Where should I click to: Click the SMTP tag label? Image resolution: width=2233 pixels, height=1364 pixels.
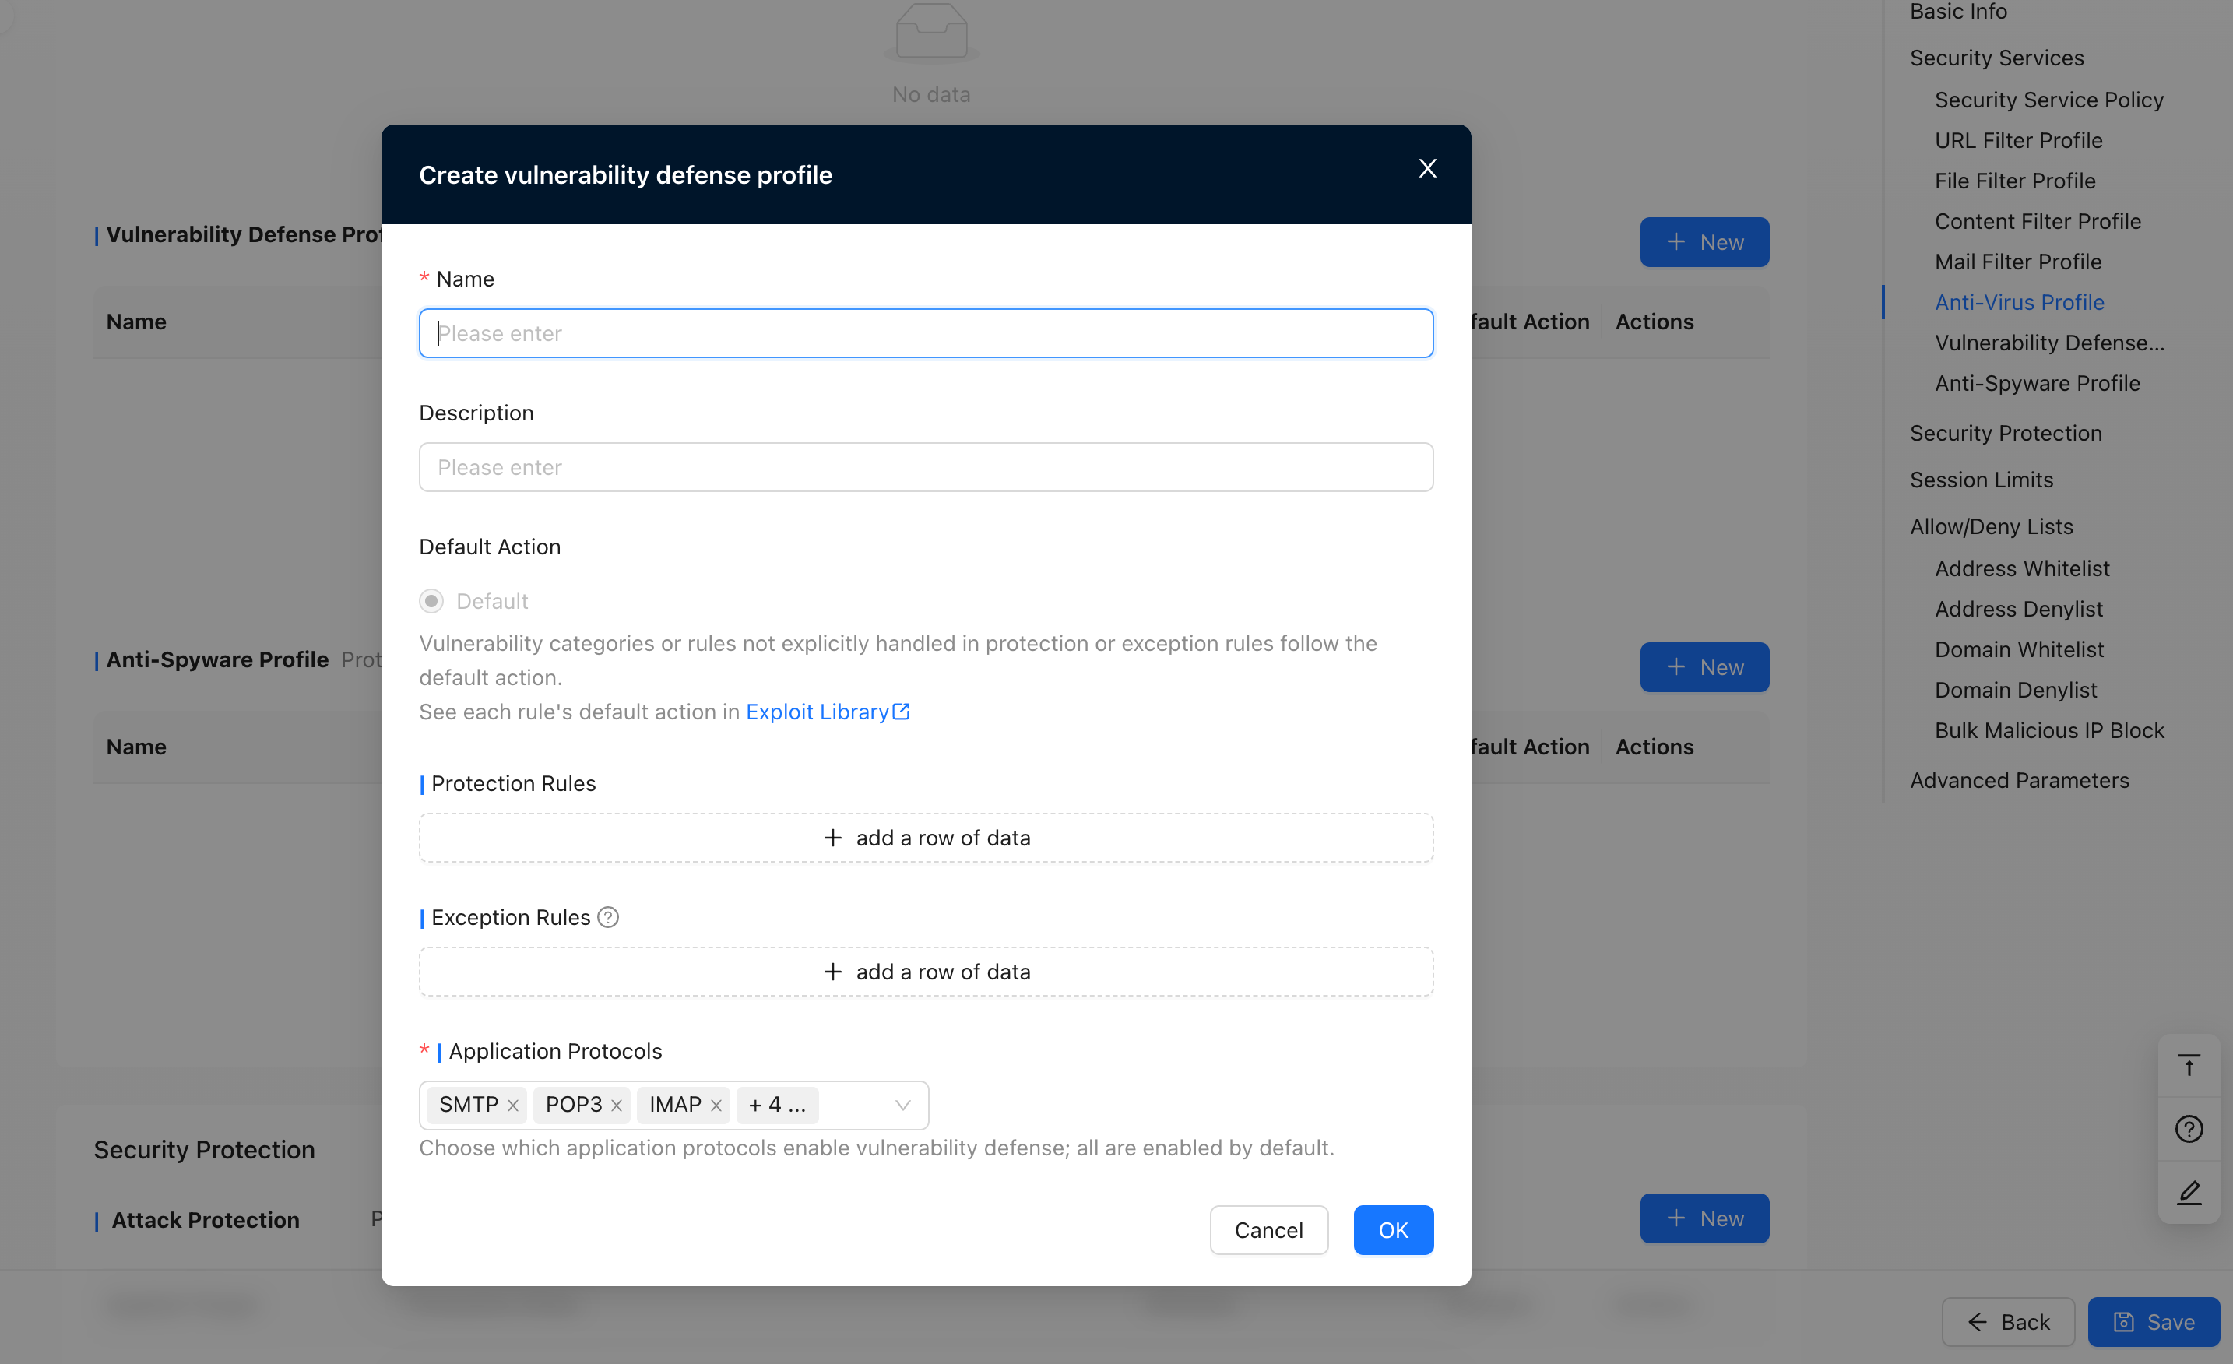click(x=469, y=1106)
